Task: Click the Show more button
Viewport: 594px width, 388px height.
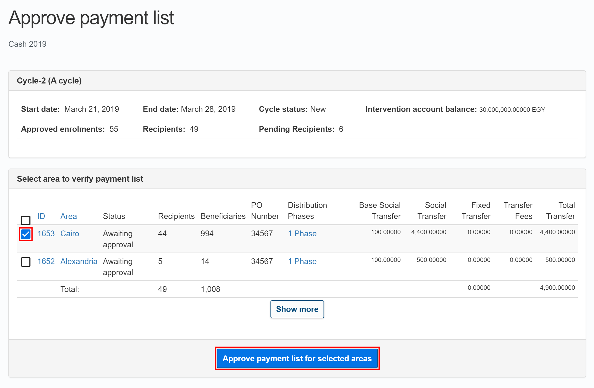Action: tap(297, 309)
